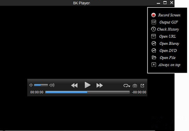Maximize the 8K Player window

tap(165, 3)
